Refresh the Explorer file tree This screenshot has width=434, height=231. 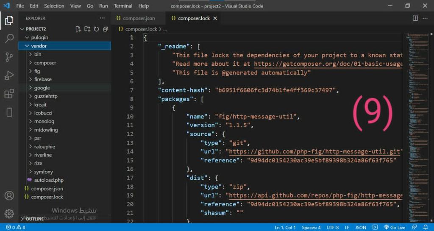click(x=96, y=29)
